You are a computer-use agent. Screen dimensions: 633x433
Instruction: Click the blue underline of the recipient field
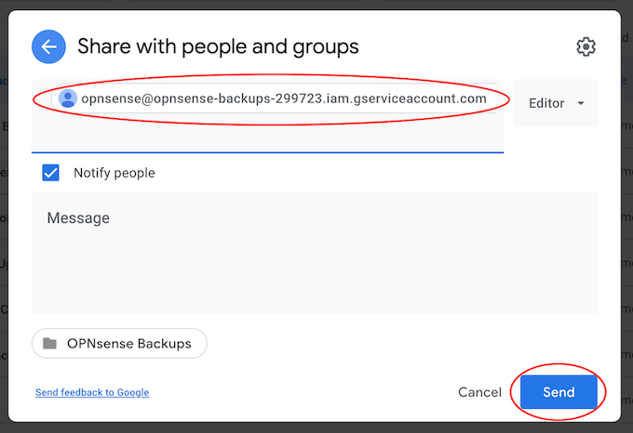tap(267, 151)
